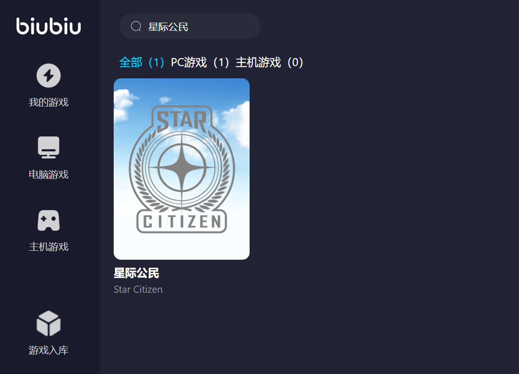Screen dimensions: 519x374
Task: Select the 全部 (1) results tab
Action: pos(142,62)
